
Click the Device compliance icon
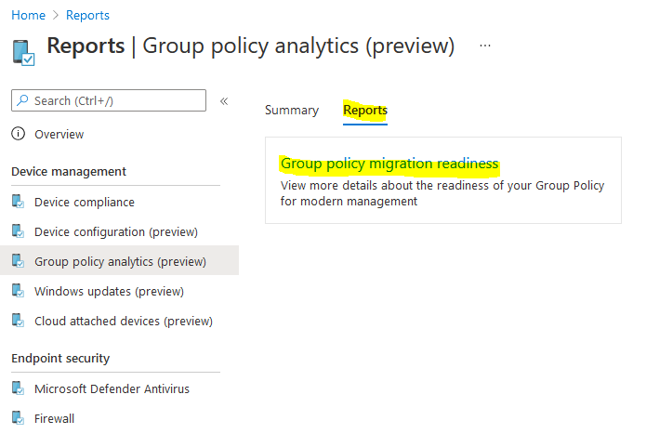18,202
